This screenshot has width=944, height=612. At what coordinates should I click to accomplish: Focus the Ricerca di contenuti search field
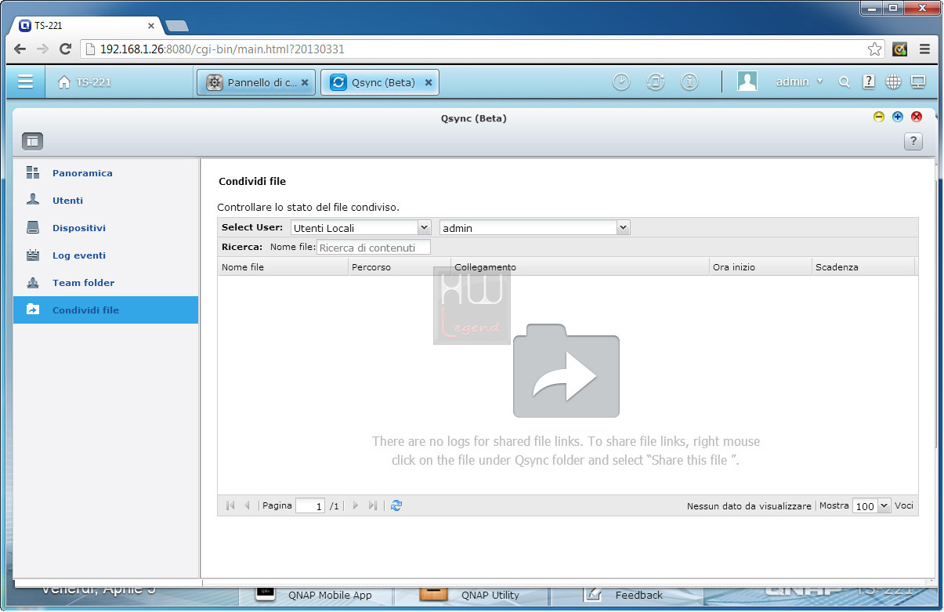(374, 248)
